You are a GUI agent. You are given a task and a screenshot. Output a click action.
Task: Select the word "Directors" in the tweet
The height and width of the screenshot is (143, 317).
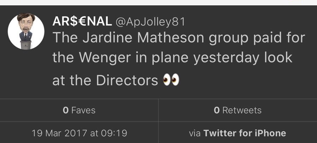pyautogui.click(x=127, y=80)
